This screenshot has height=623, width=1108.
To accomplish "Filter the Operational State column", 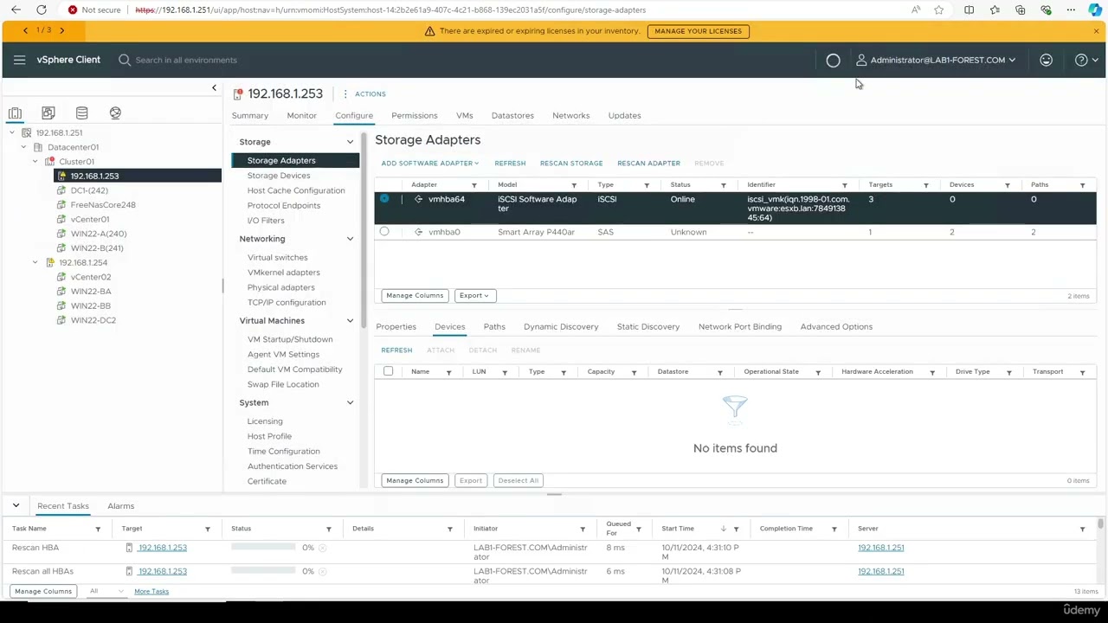I will [x=817, y=372].
